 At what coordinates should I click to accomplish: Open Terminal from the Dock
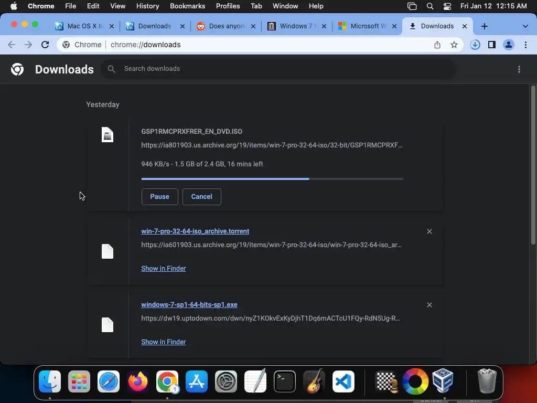285,381
